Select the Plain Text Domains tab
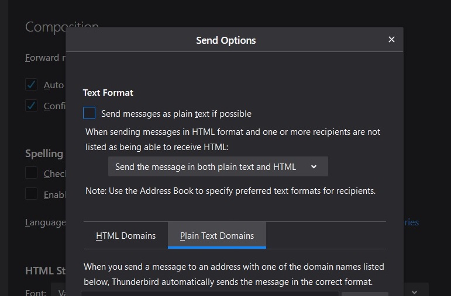Screen dimensions: 451x296 click(x=217, y=236)
